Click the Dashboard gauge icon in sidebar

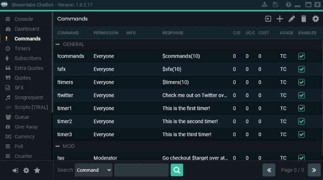[8, 29]
